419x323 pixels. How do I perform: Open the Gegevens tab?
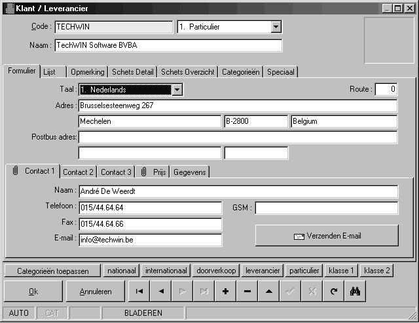[189, 172]
